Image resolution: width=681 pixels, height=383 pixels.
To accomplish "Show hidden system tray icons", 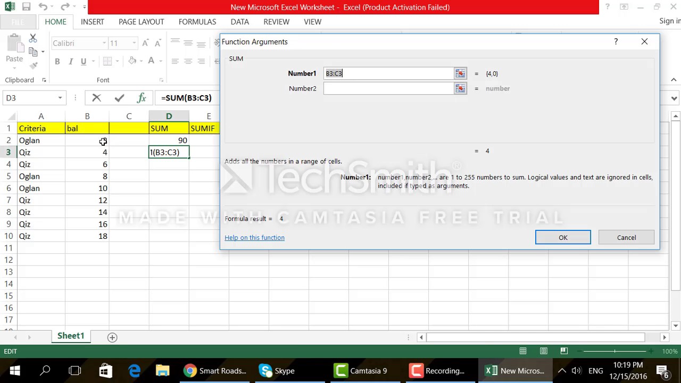I will point(562,371).
